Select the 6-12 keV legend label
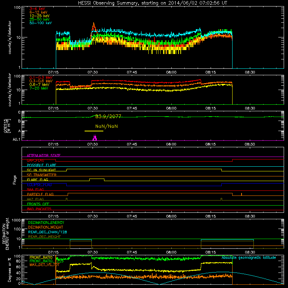Image resolution: width=288 pixels, height=288 pixels. [x=39, y=12]
